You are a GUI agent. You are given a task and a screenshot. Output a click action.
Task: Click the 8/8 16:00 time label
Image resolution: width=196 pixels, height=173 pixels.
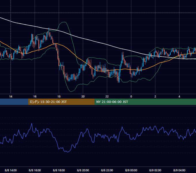35,170
